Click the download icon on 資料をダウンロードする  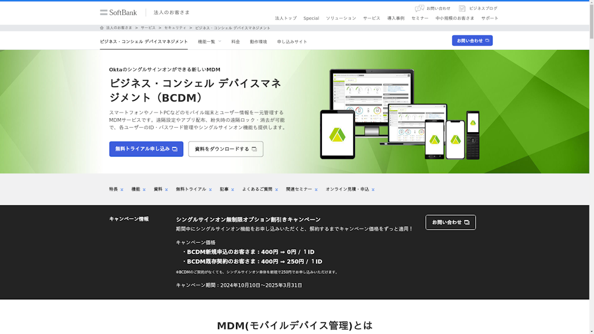coord(253,149)
